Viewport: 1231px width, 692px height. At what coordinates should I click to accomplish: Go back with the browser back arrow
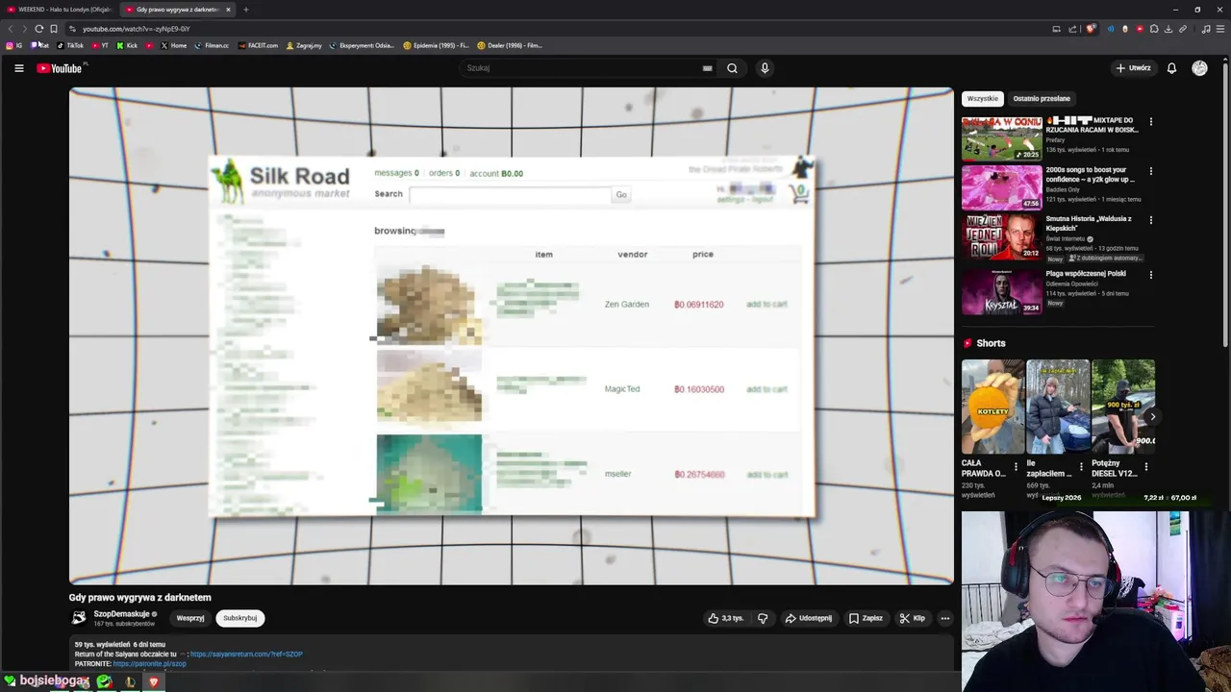click(11, 29)
